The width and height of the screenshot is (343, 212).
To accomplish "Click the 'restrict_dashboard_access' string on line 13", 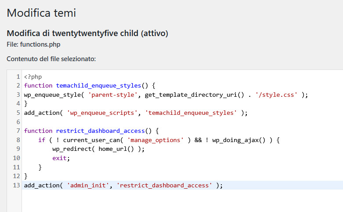I will click(x=164, y=185).
